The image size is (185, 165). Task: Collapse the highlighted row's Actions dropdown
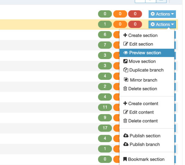pos(162,24)
